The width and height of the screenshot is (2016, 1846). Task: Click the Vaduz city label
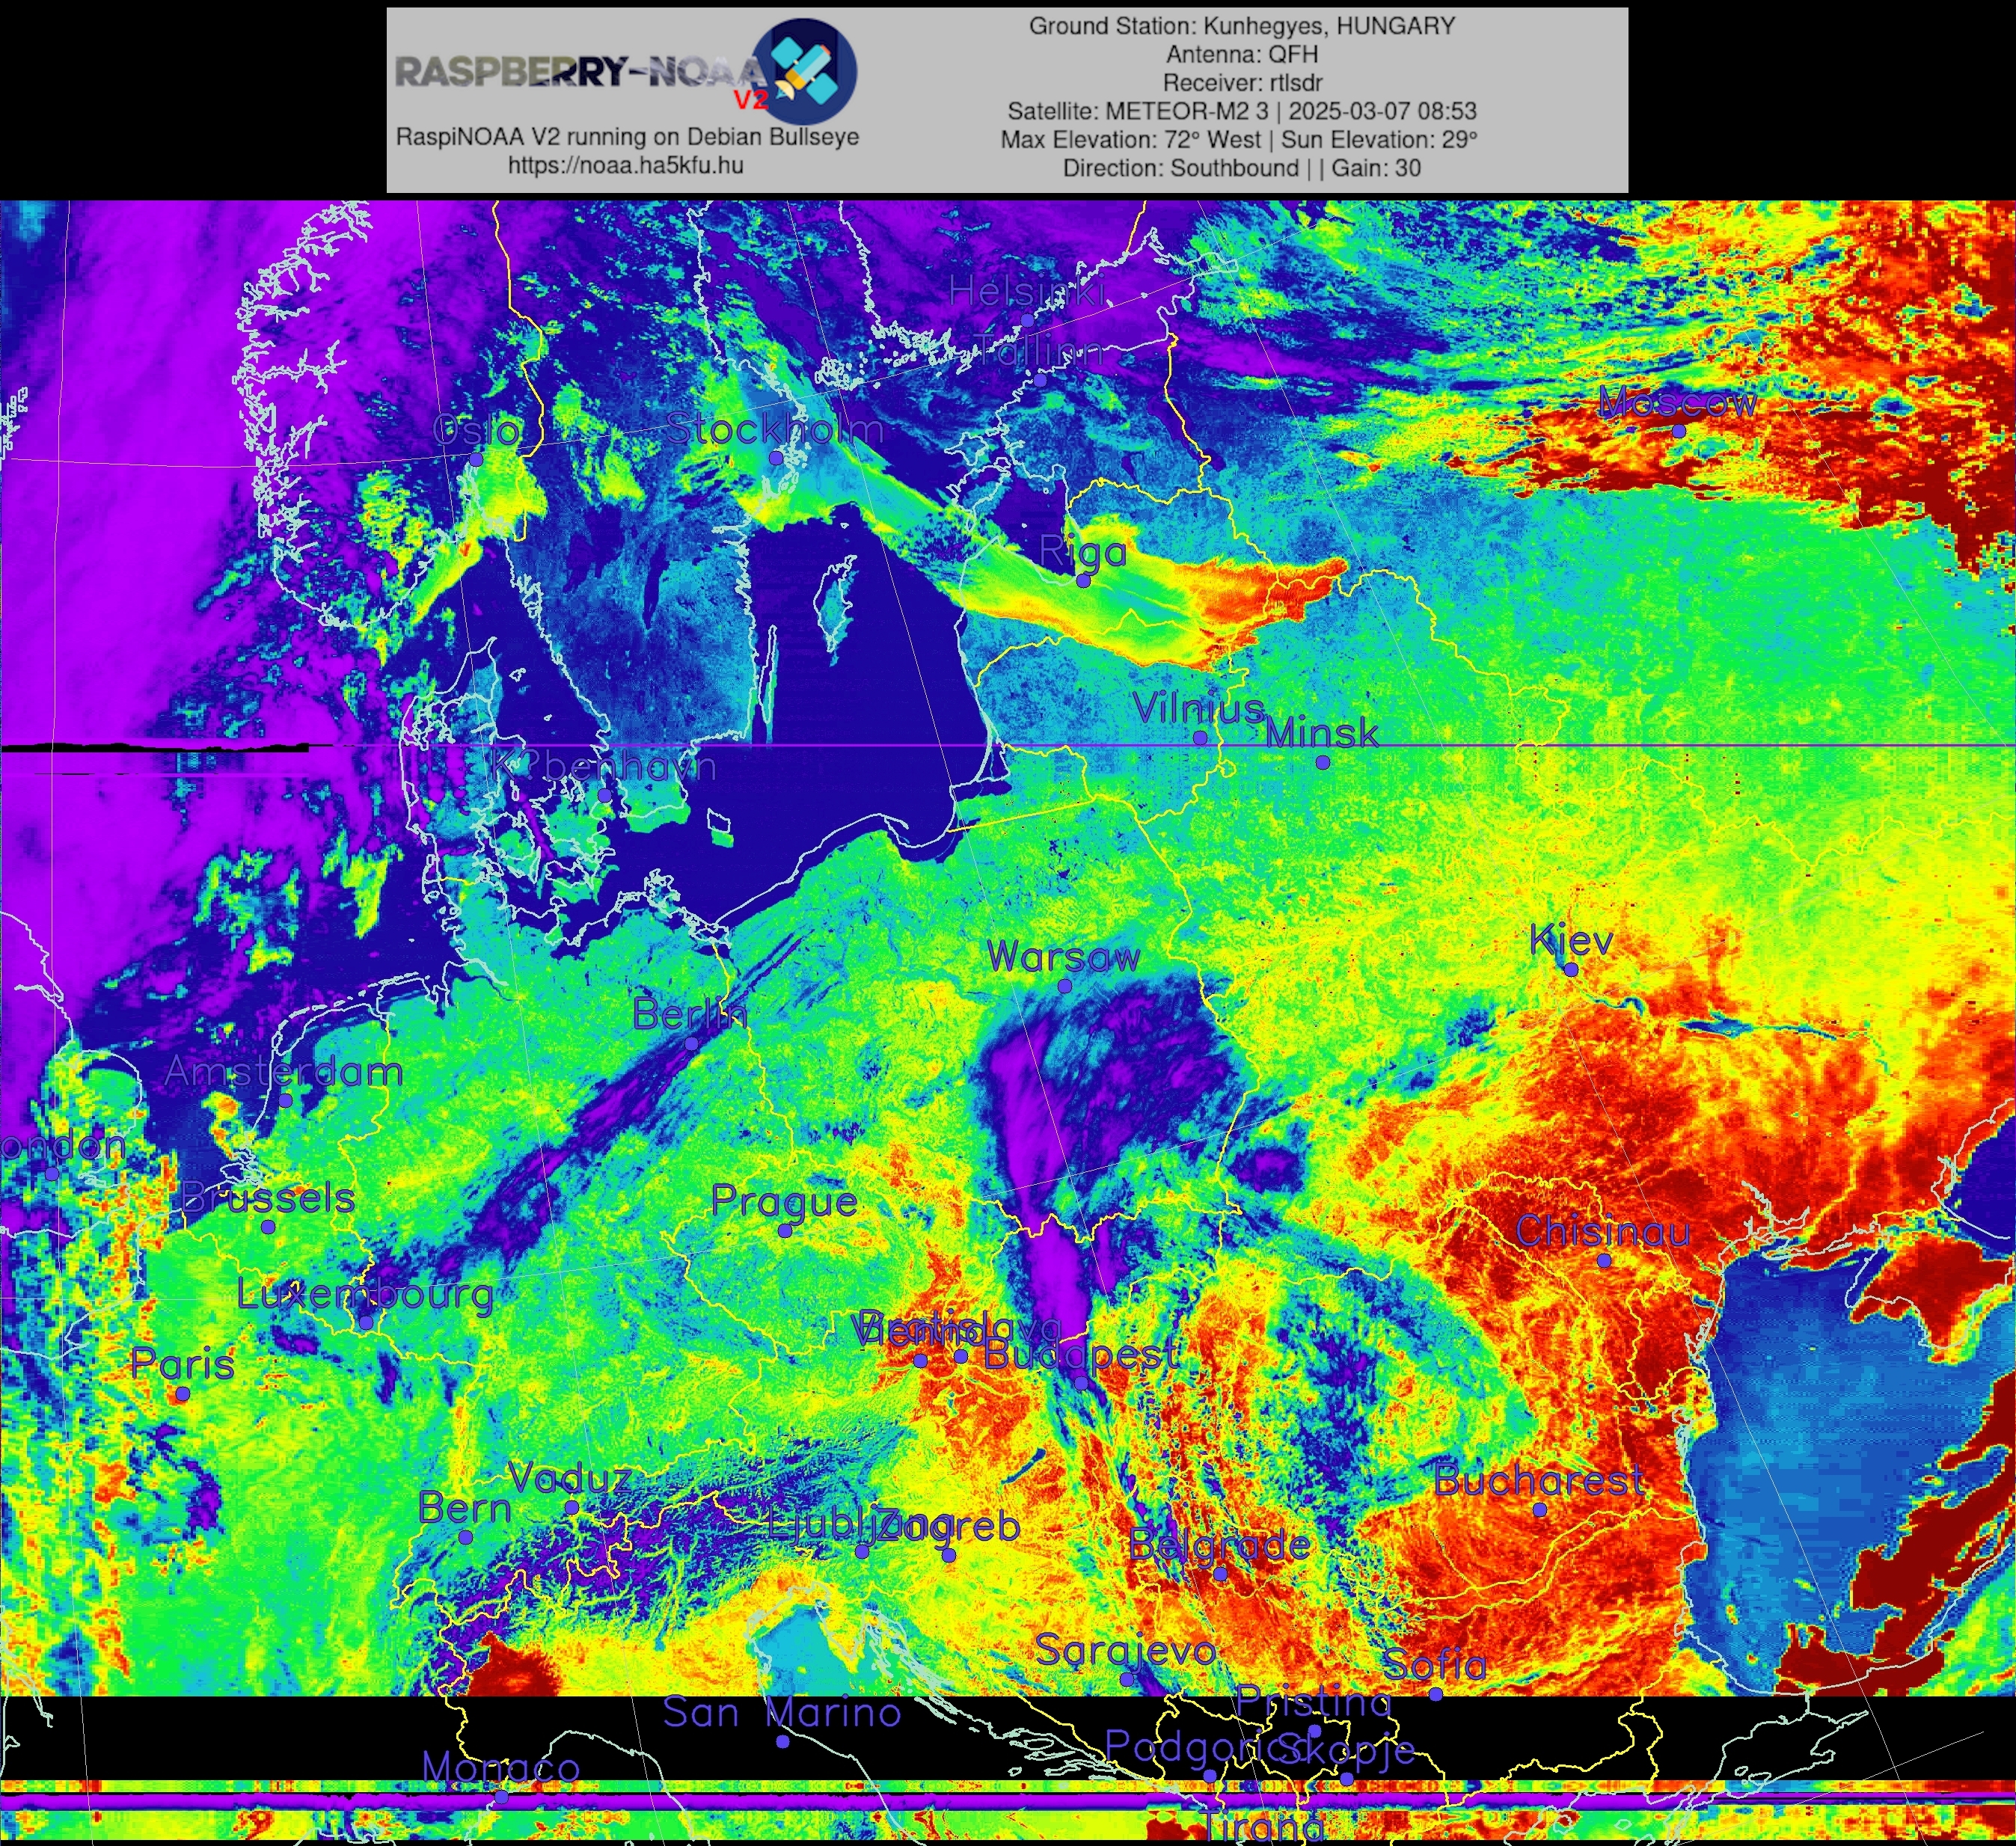[x=570, y=1478]
